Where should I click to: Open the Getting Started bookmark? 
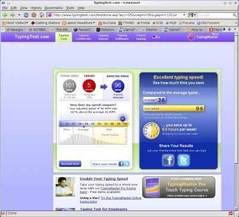[x=45, y=23]
